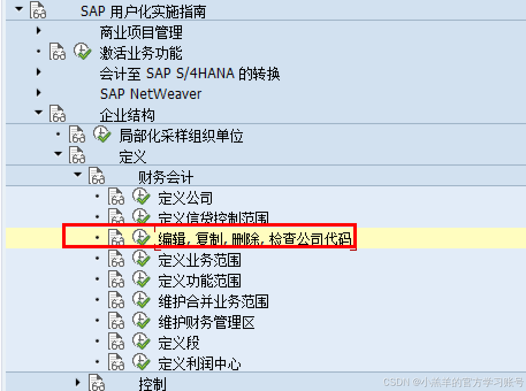Open documentation icon for 维护财务管理区
This screenshot has height=391, width=526.
pyautogui.click(x=116, y=321)
